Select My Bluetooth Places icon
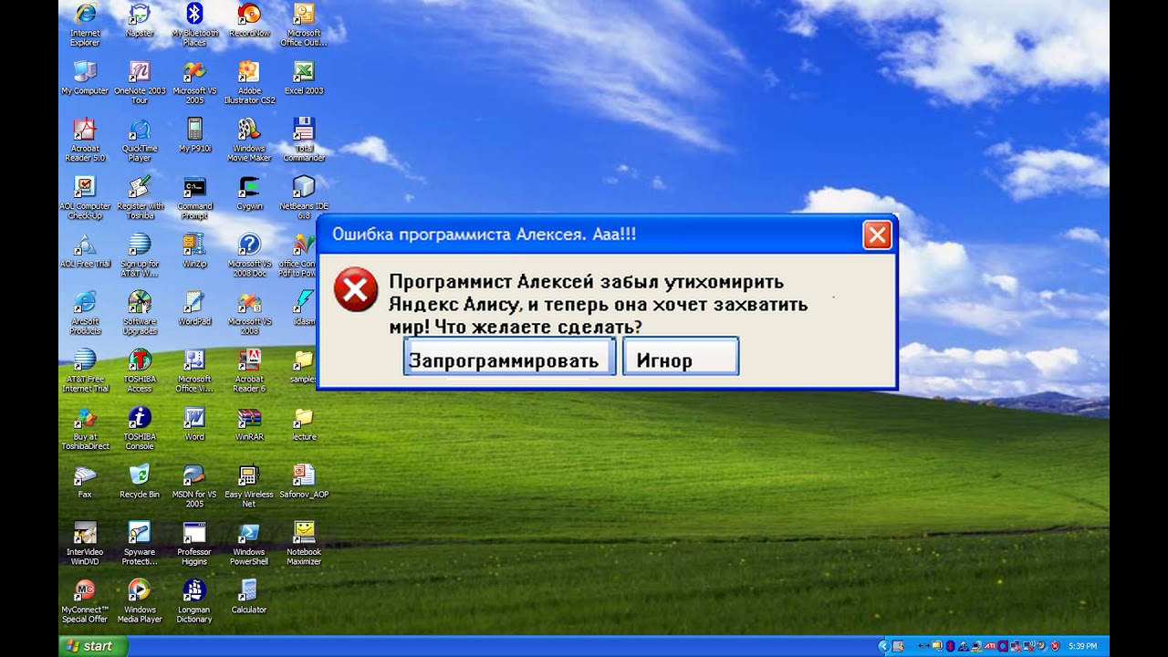Viewport: 1168px width, 657px height. (194, 25)
